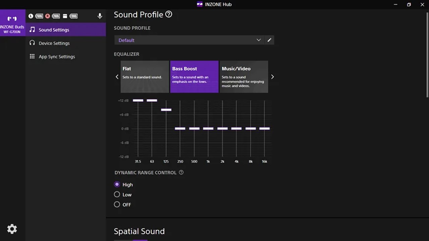The width and height of the screenshot is (429, 241).
Task: Restore down the INZONE Hub window
Action: [409, 4]
